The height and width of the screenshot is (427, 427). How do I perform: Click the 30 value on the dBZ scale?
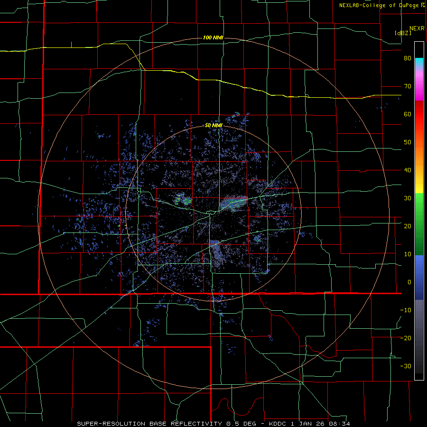(408, 198)
